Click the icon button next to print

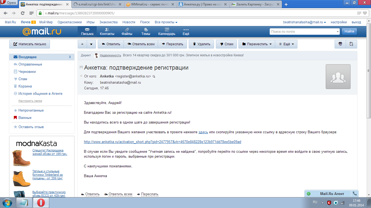click(x=351, y=44)
